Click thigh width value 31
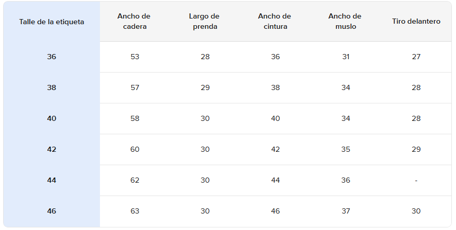 (345, 57)
